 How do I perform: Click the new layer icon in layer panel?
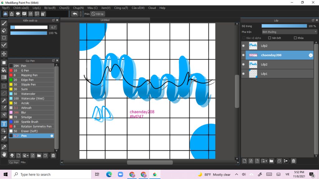(245, 161)
